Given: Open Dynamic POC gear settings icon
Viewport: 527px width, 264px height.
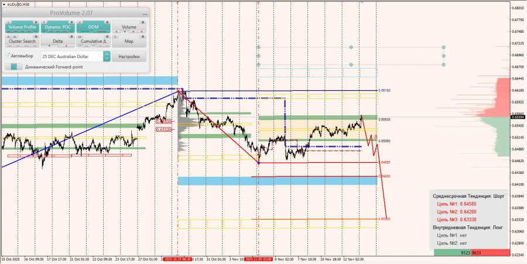Looking at the screenshot, I should [71, 22].
